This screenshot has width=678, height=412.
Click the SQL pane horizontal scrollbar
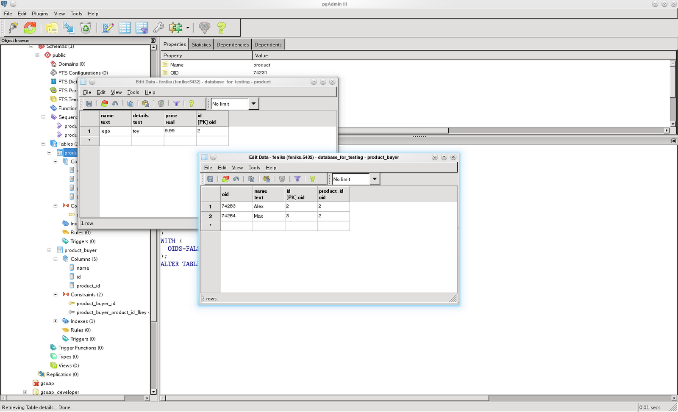[x=327, y=398]
